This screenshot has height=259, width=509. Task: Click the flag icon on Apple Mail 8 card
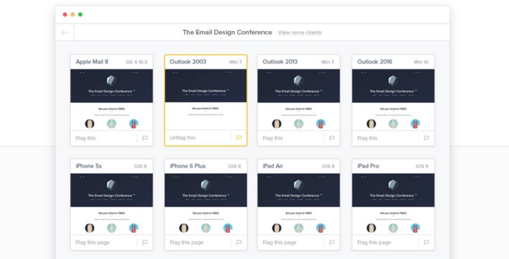[x=145, y=137]
